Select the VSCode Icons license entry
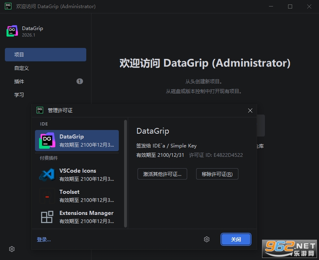This screenshot has width=319, height=260. 77,175
